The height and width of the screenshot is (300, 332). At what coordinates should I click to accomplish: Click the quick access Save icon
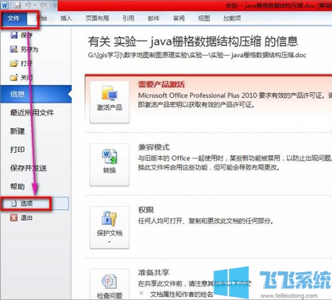[x=18, y=5]
